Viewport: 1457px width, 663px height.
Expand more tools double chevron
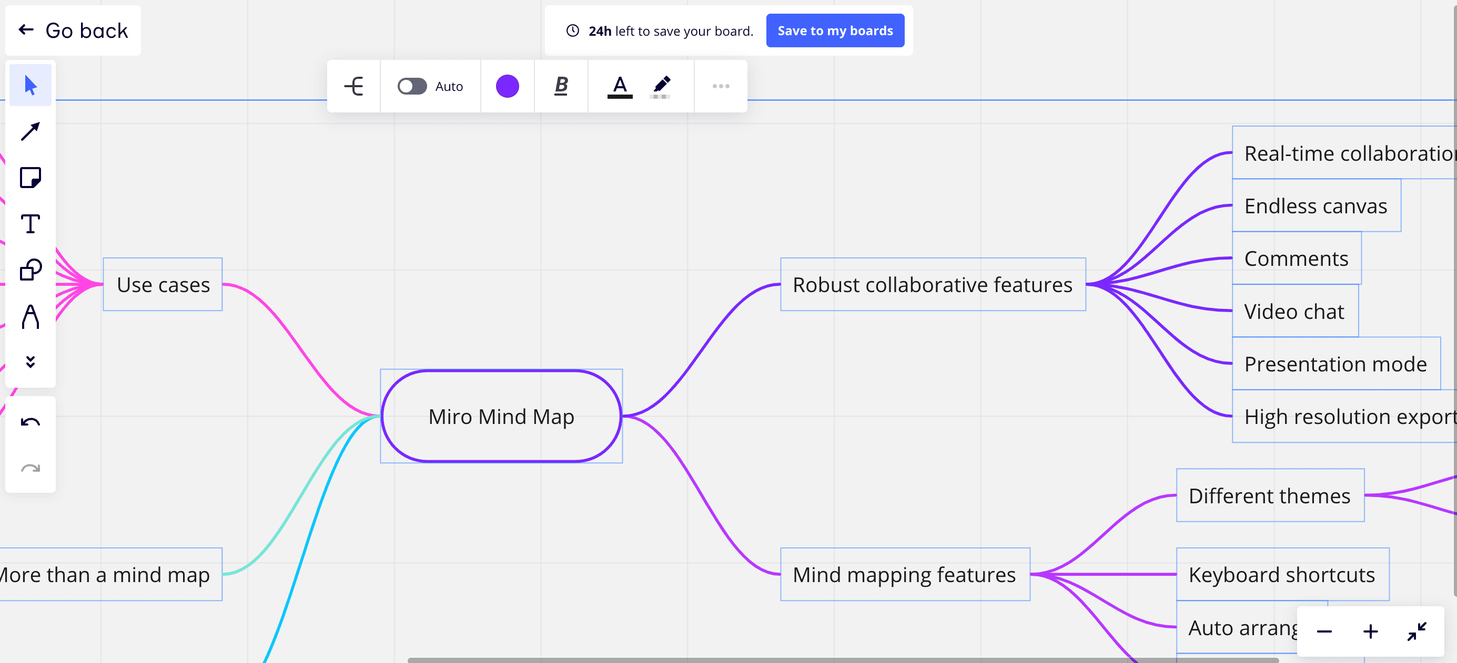(x=31, y=362)
